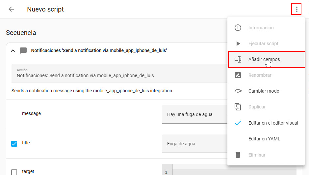
Task: Click the Secuencia section heading
Action: point(21,33)
